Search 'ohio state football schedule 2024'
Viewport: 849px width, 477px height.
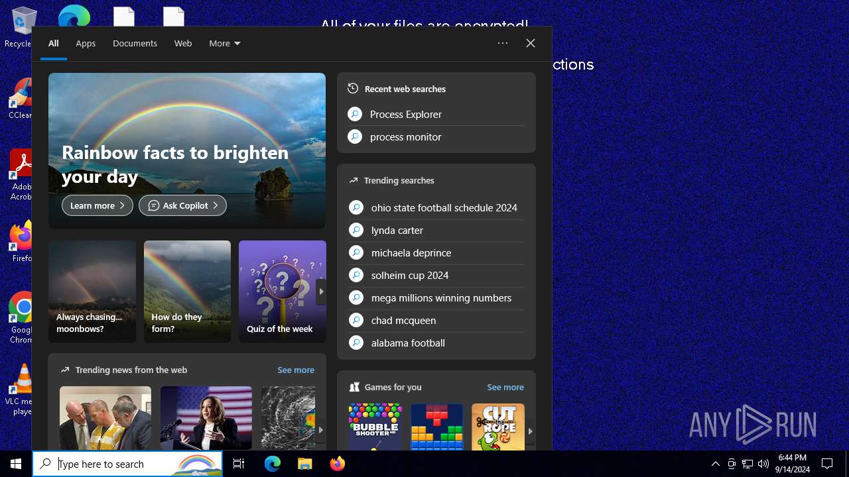[436, 207]
